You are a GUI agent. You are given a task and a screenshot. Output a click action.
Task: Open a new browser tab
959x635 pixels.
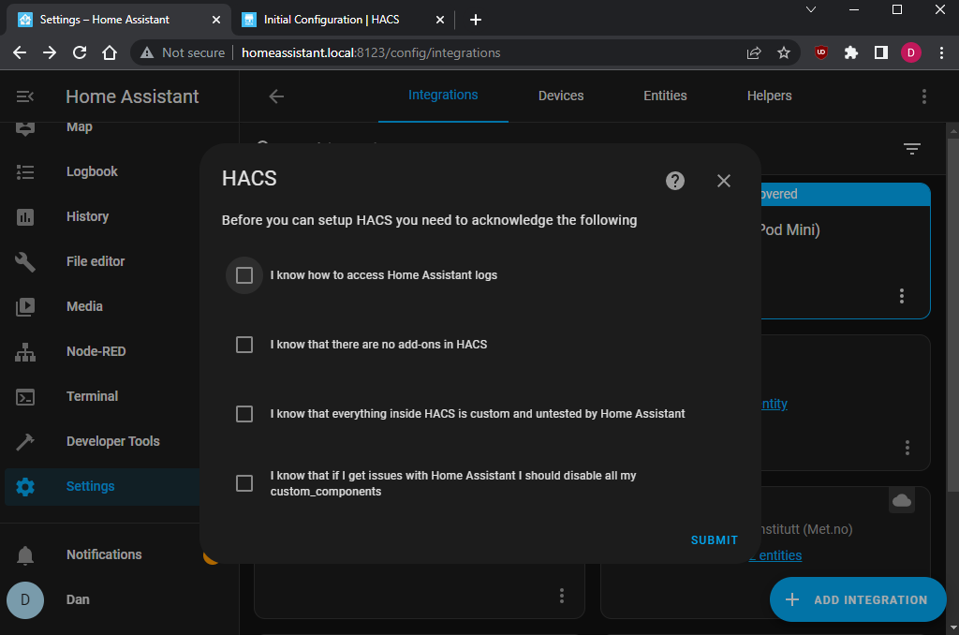coord(475,20)
